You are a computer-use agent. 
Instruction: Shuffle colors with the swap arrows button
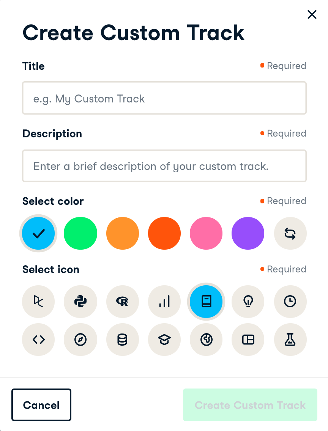click(290, 233)
